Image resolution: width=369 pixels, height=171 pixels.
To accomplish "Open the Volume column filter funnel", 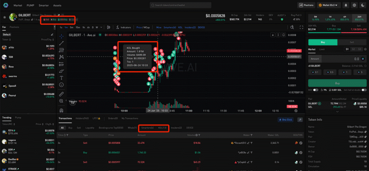I will pyautogui.click(x=199, y=135).
